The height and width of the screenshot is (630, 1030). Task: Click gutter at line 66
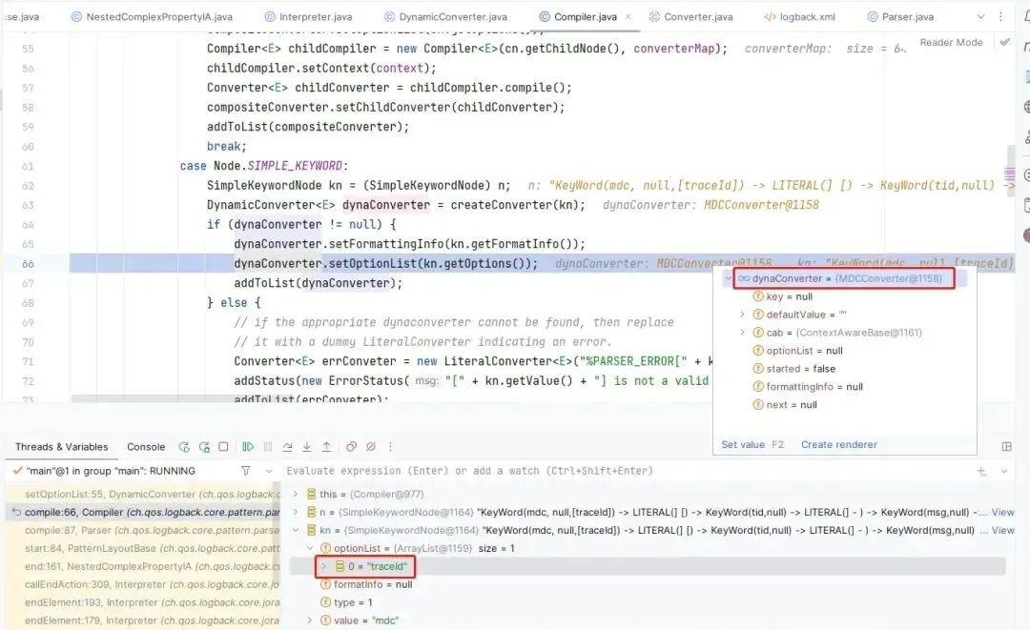click(29, 264)
